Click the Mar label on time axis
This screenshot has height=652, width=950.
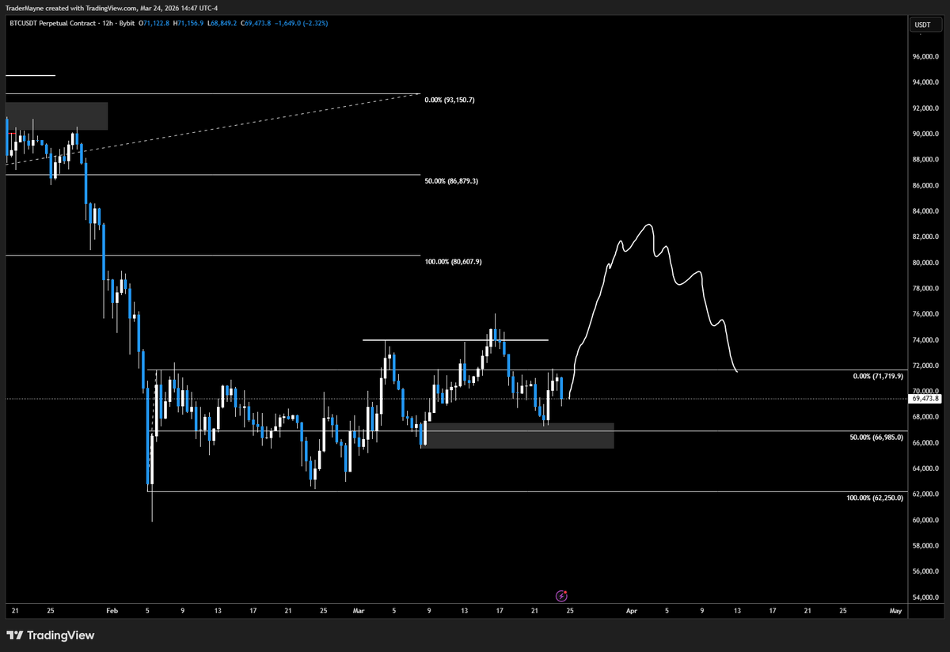click(x=359, y=611)
